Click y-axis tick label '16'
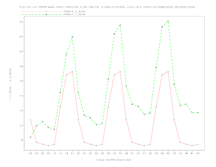 (21, 81)
